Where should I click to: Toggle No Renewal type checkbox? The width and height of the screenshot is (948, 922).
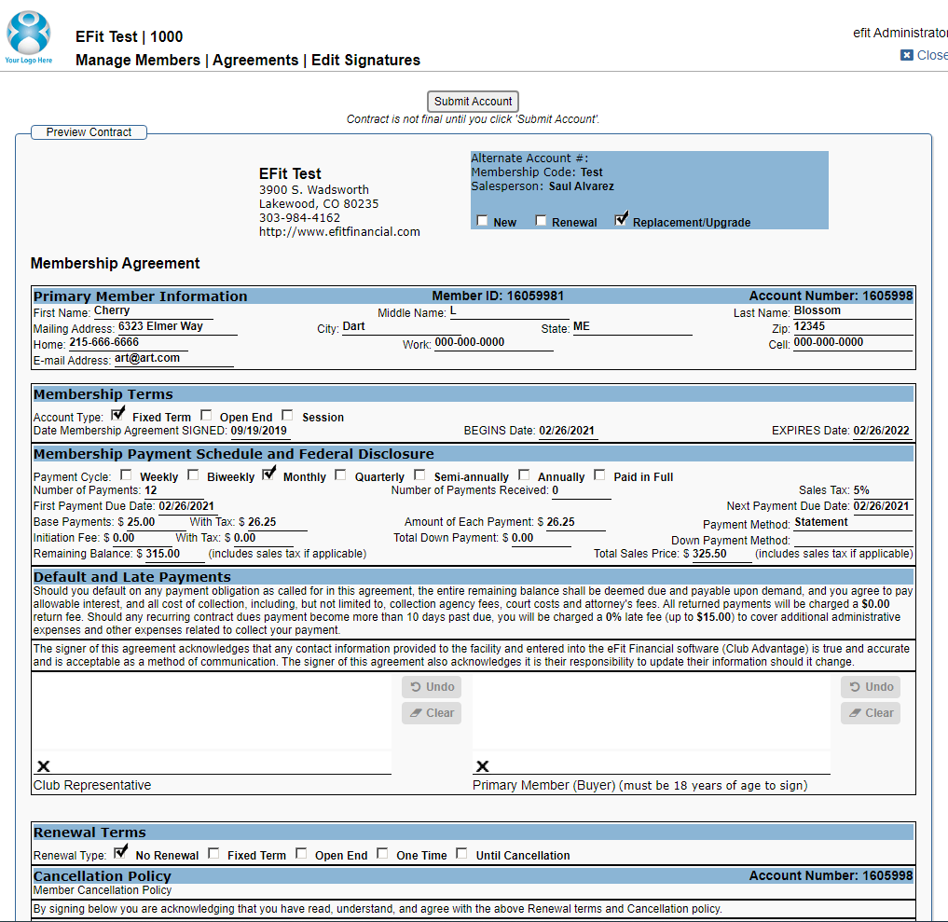(x=121, y=852)
